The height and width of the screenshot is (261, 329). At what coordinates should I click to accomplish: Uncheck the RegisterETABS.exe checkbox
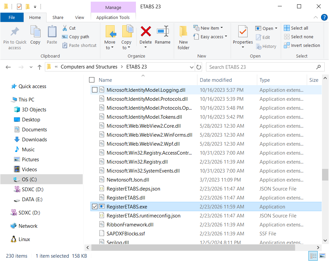pyautogui.click(x=95, y=206)
